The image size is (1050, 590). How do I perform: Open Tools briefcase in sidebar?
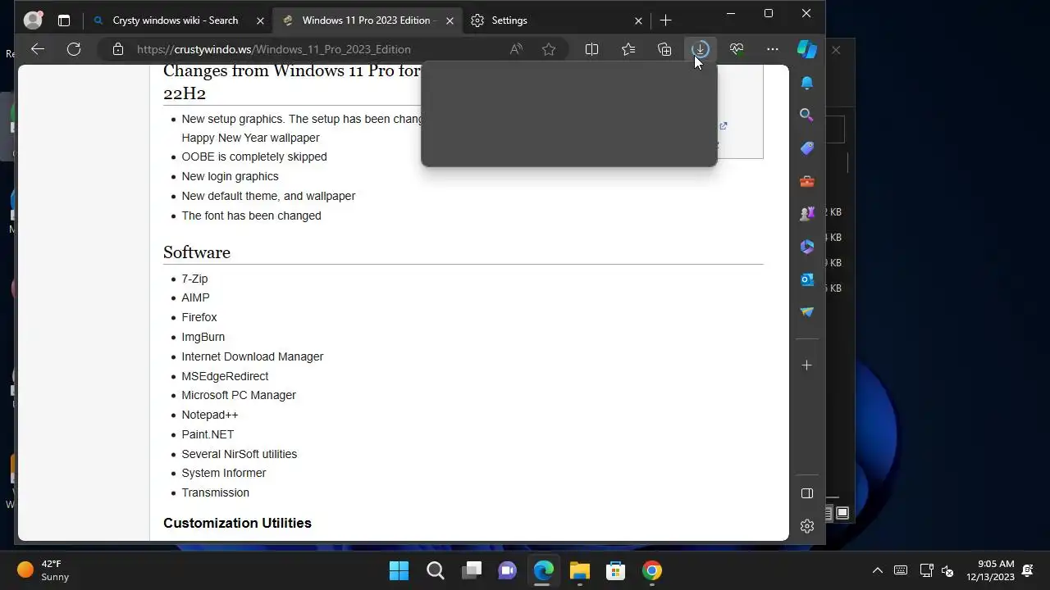point(807,181)
